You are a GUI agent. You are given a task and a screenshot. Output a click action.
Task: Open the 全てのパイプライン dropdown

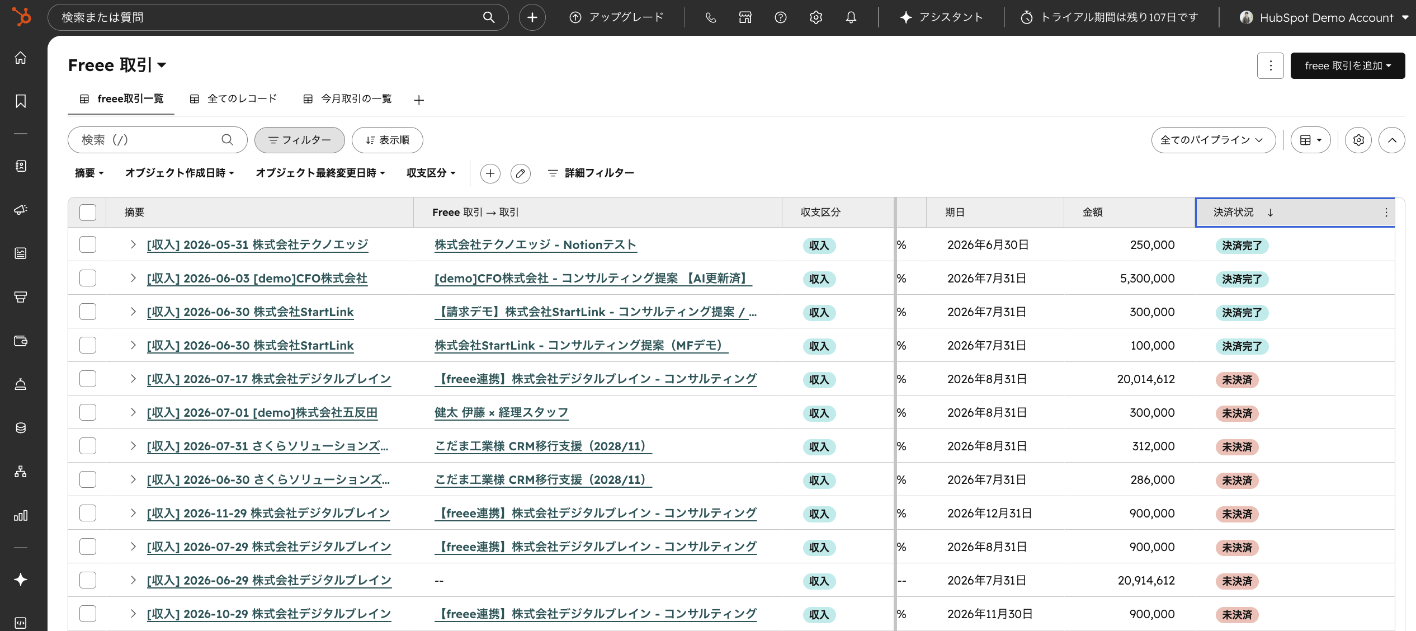(x=1213, y=140)
